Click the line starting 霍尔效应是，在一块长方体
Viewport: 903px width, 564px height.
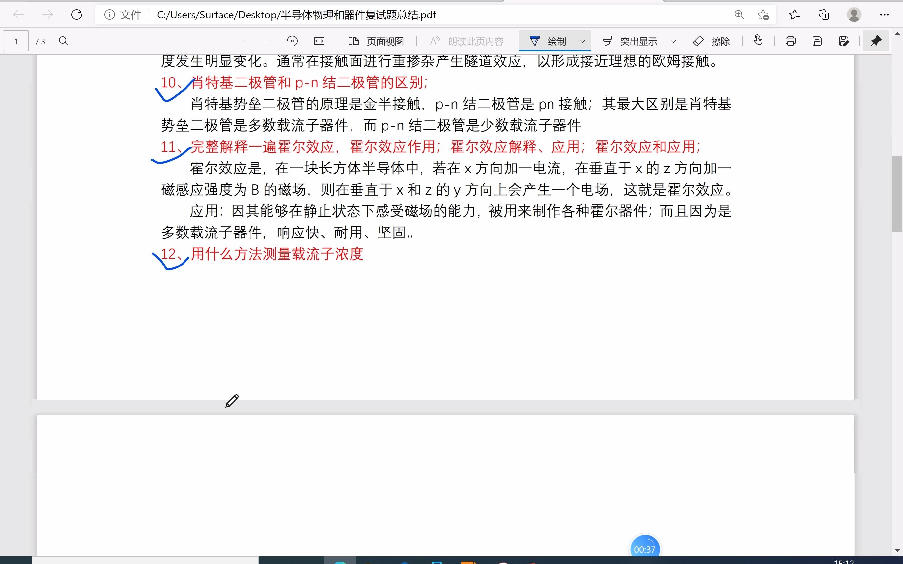coord(460,168)
